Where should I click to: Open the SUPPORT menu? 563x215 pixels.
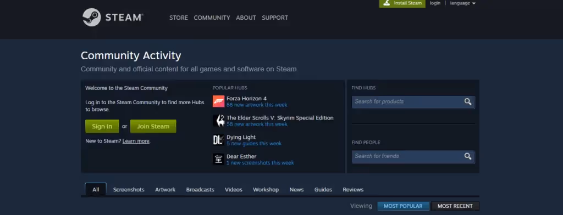point(275,18)
